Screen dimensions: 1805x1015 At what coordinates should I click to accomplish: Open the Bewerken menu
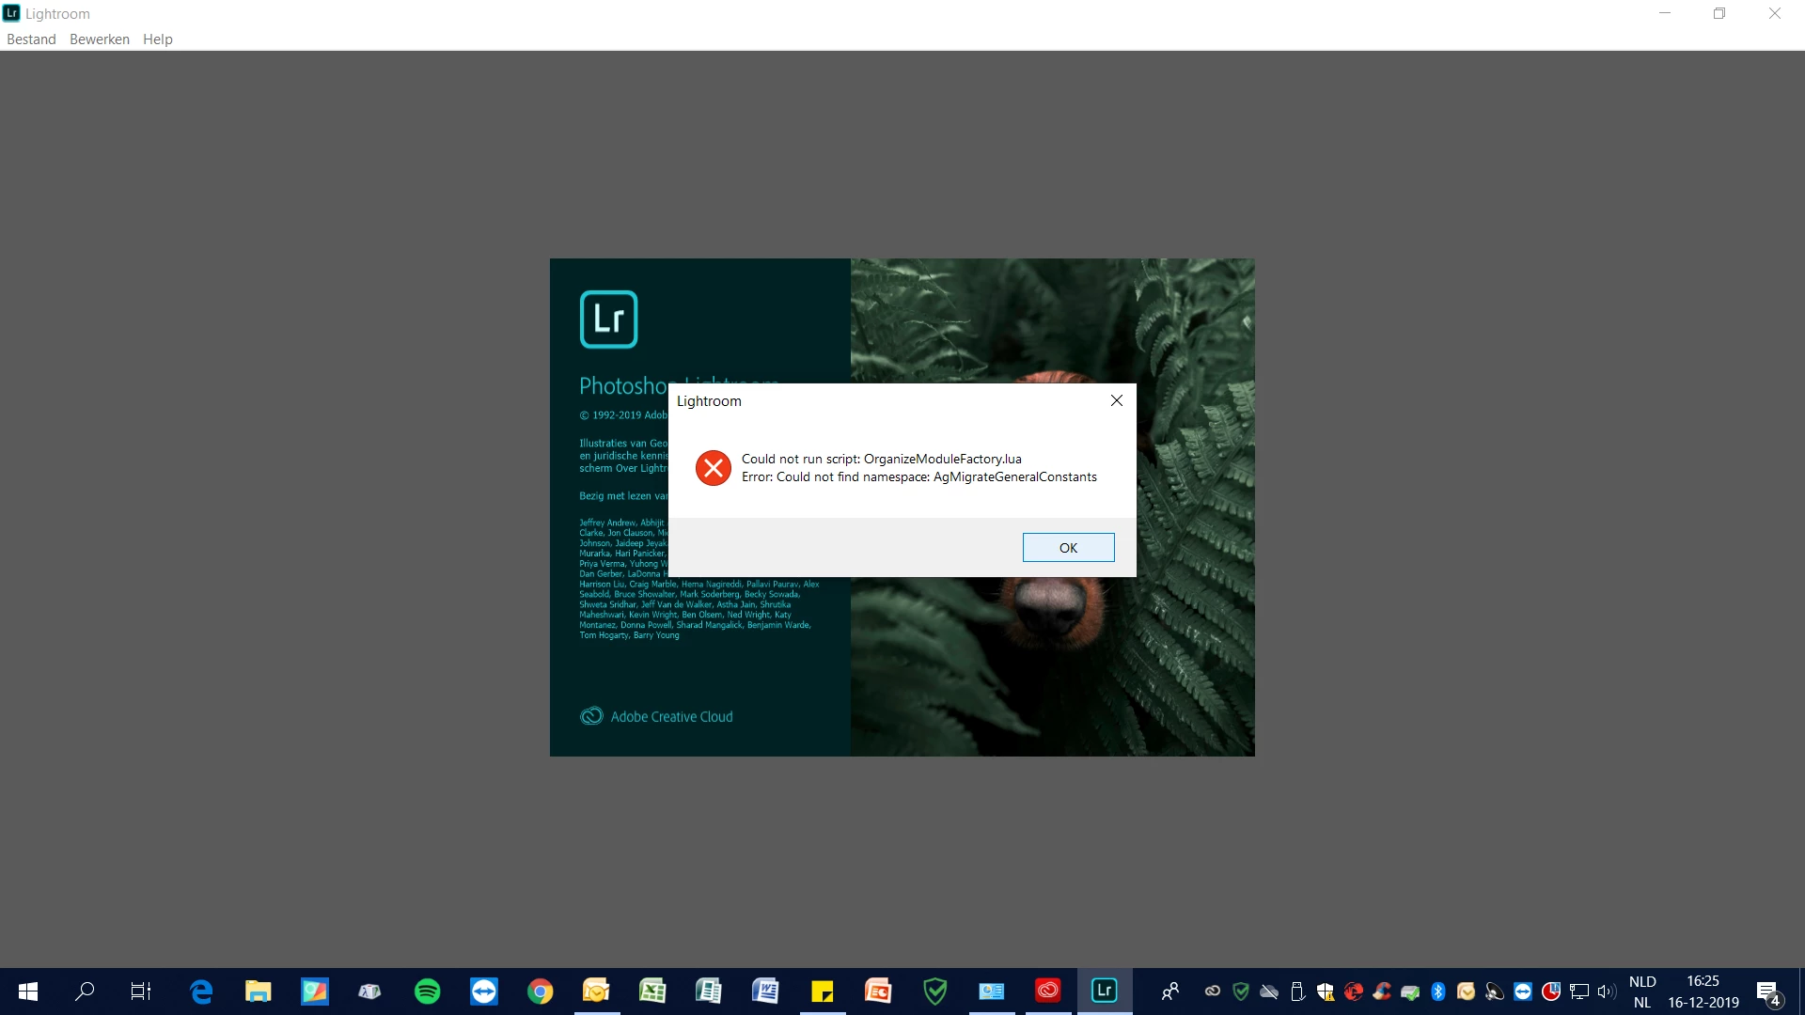coord(100,39)
